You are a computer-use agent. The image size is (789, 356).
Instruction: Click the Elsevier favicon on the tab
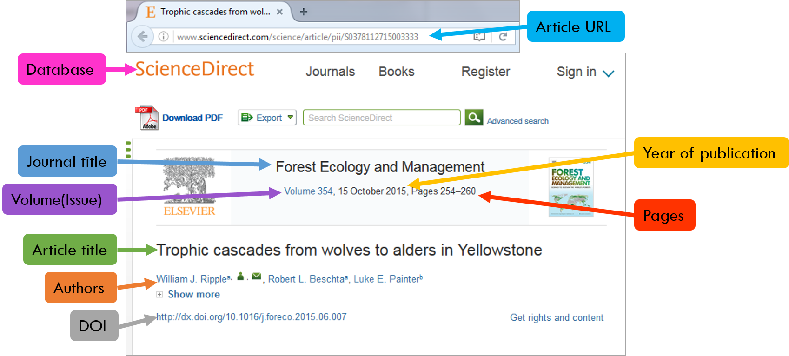(150, 12)
